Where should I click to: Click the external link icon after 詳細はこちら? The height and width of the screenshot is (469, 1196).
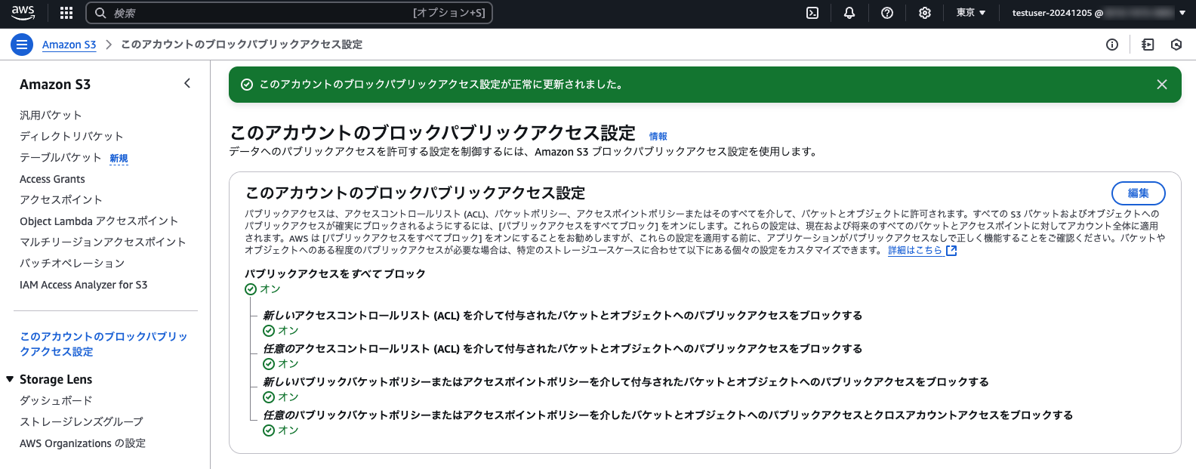[951, 251]
